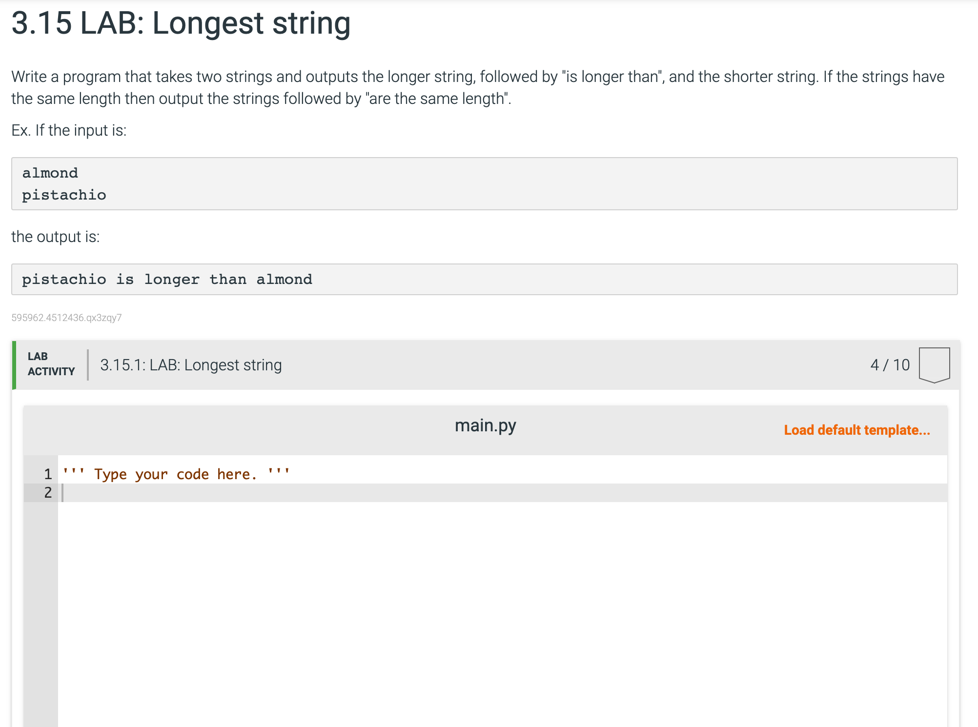Click the 3.15 LAB Longest string heading

point(181,23)
